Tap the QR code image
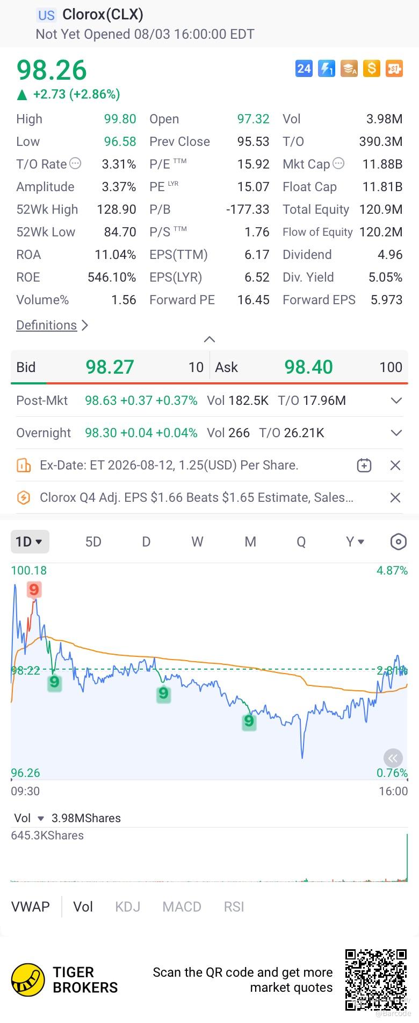This screenshot has height=1023, width=419. (375, 980)
